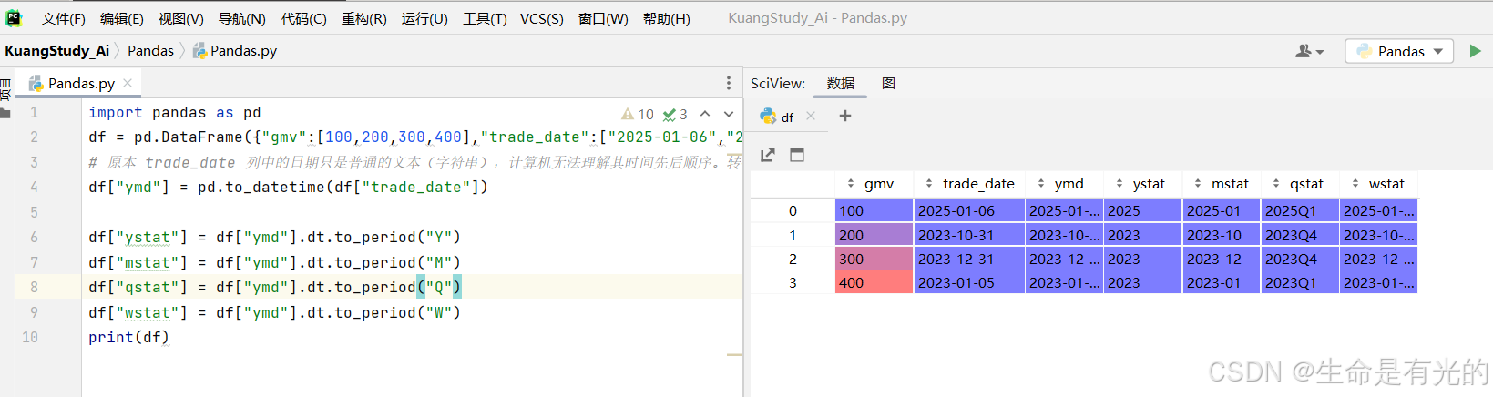This screenshot has height=397, width=1493.
Task: Toggle the table window layout icon
Action: click(797, 155)
